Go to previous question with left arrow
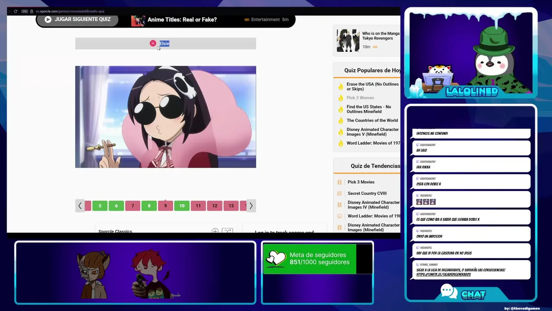Image resolution: width=552 pixels, height=311 pixels. click(80, 206)
